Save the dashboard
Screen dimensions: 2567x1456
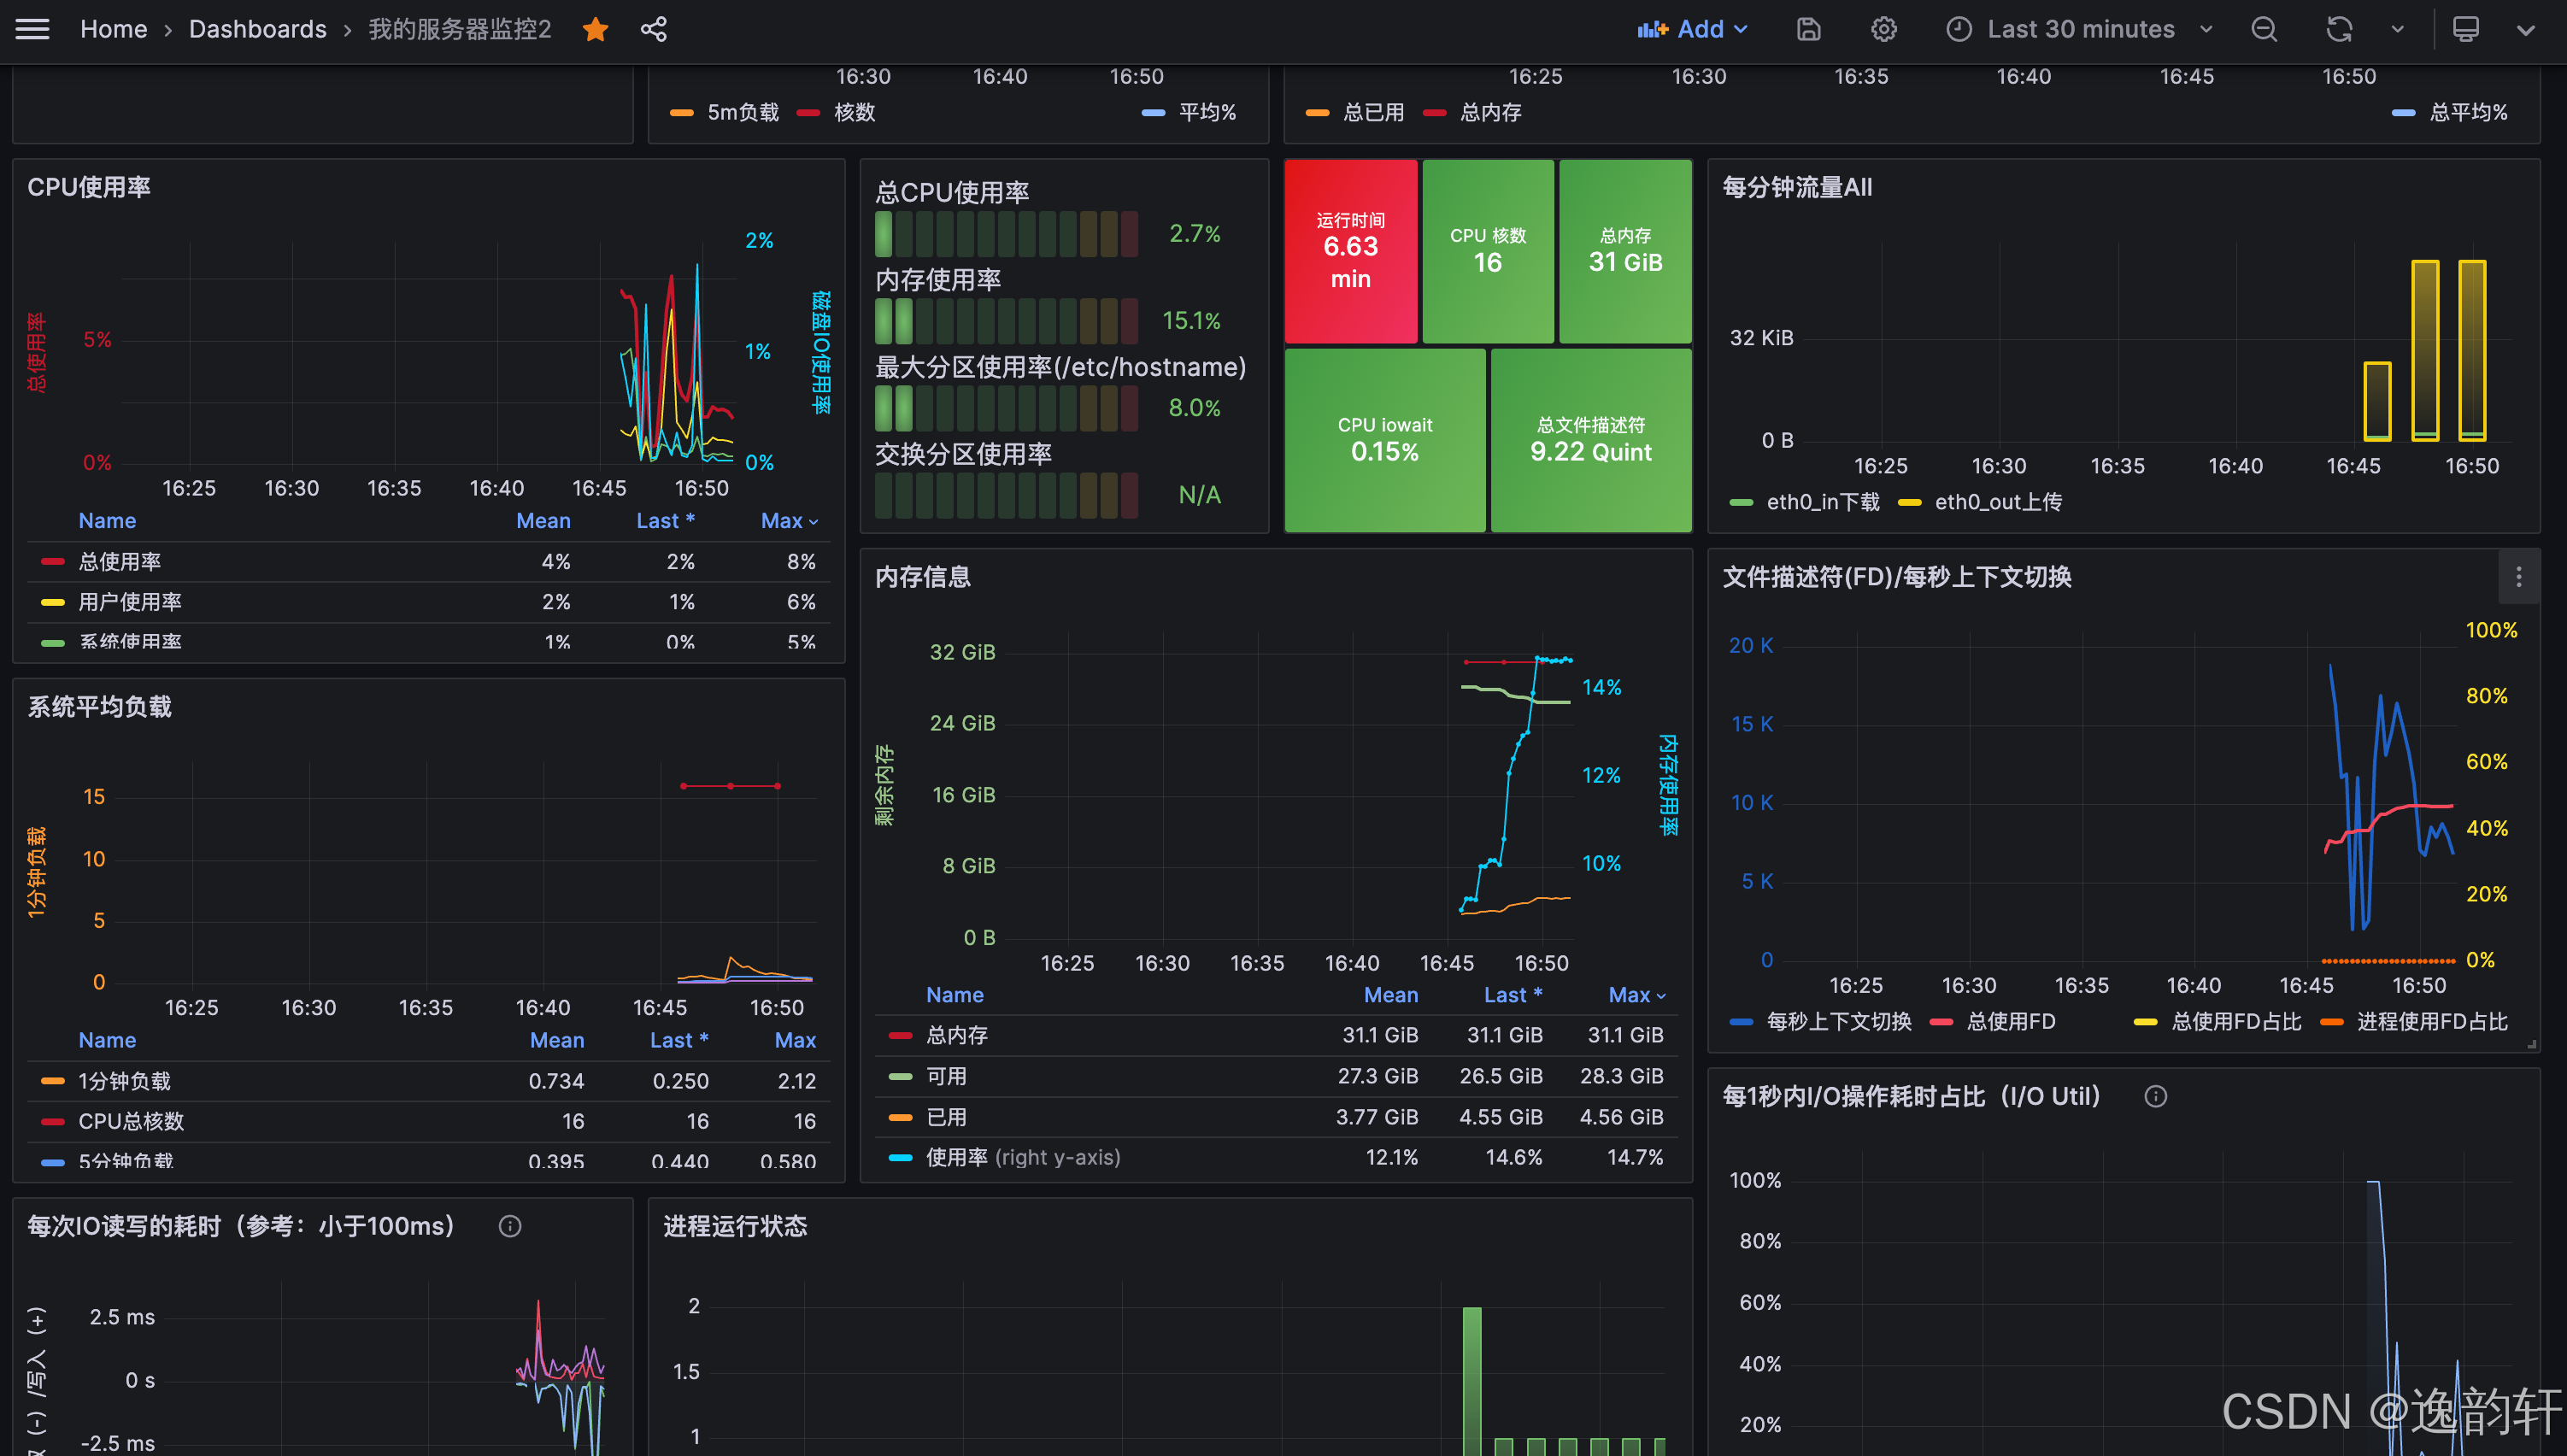click(1808, 29)
